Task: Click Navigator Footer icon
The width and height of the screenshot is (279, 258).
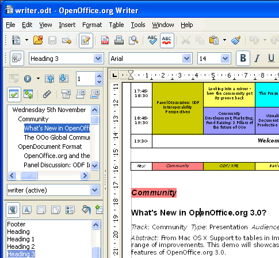Action: coord(81,94)
